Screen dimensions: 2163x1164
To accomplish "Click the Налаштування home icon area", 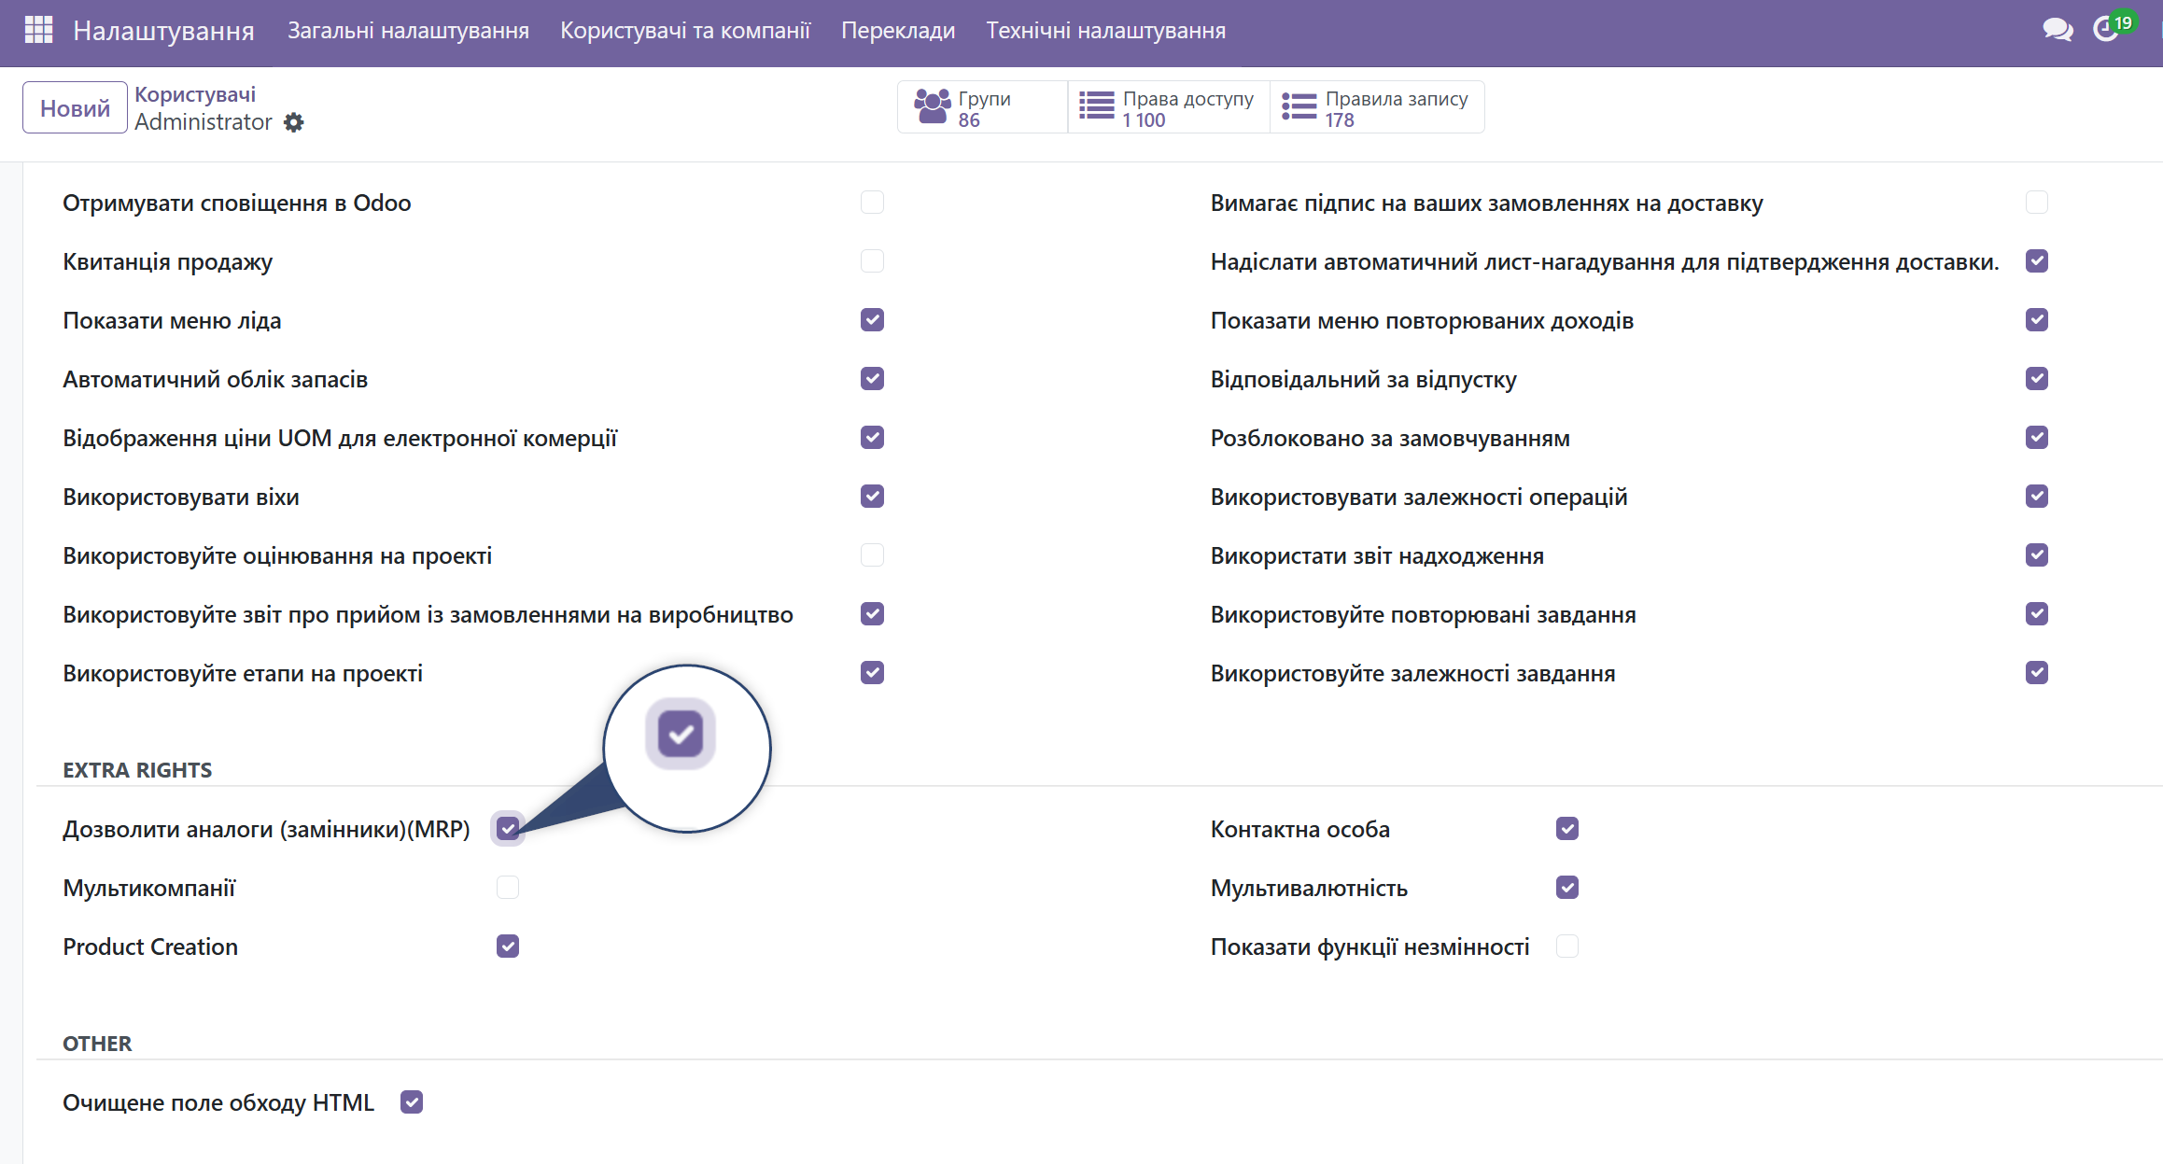I will [x=164, y=30].
